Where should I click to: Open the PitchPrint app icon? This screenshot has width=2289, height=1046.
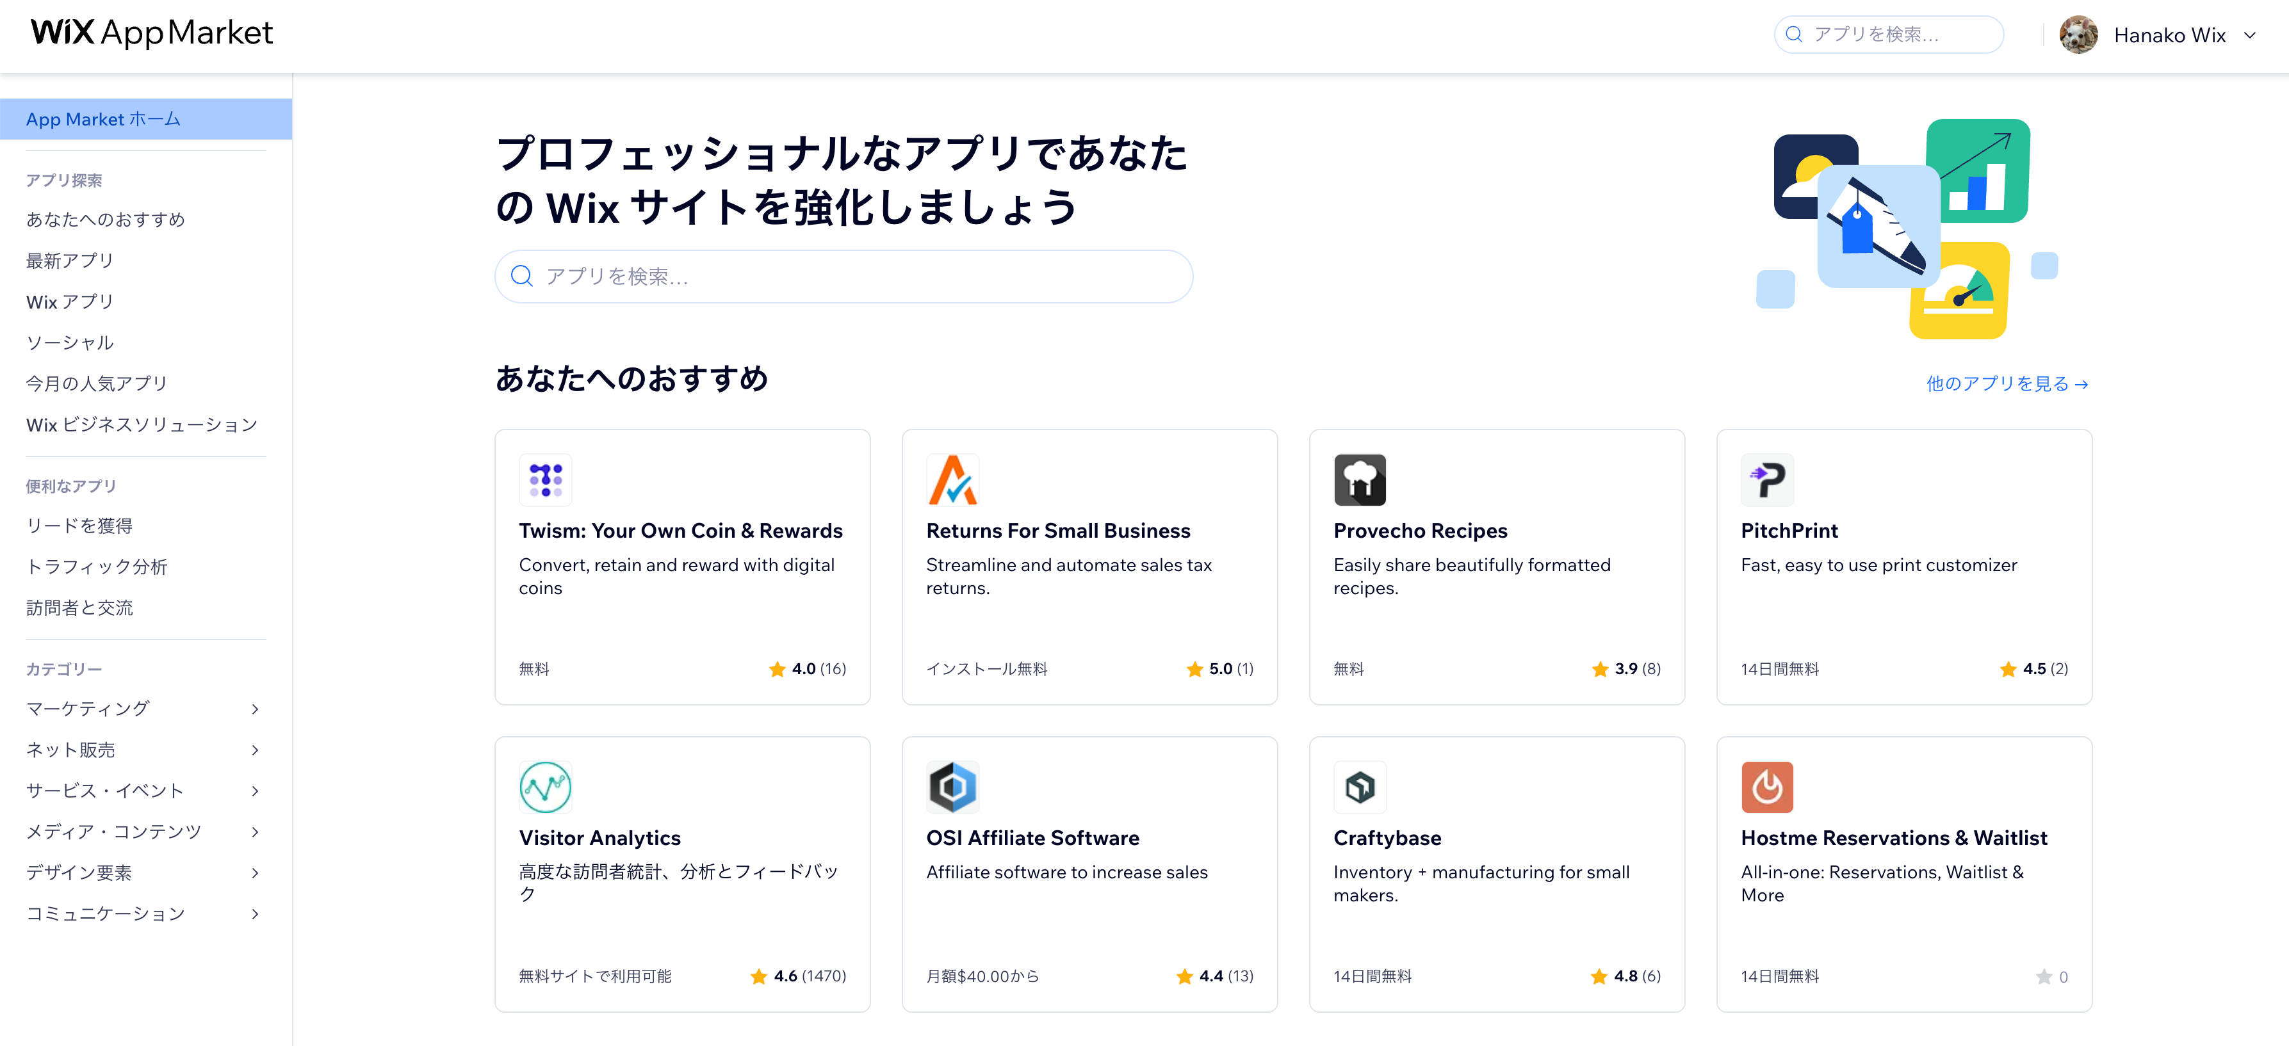click(1768, 479)
